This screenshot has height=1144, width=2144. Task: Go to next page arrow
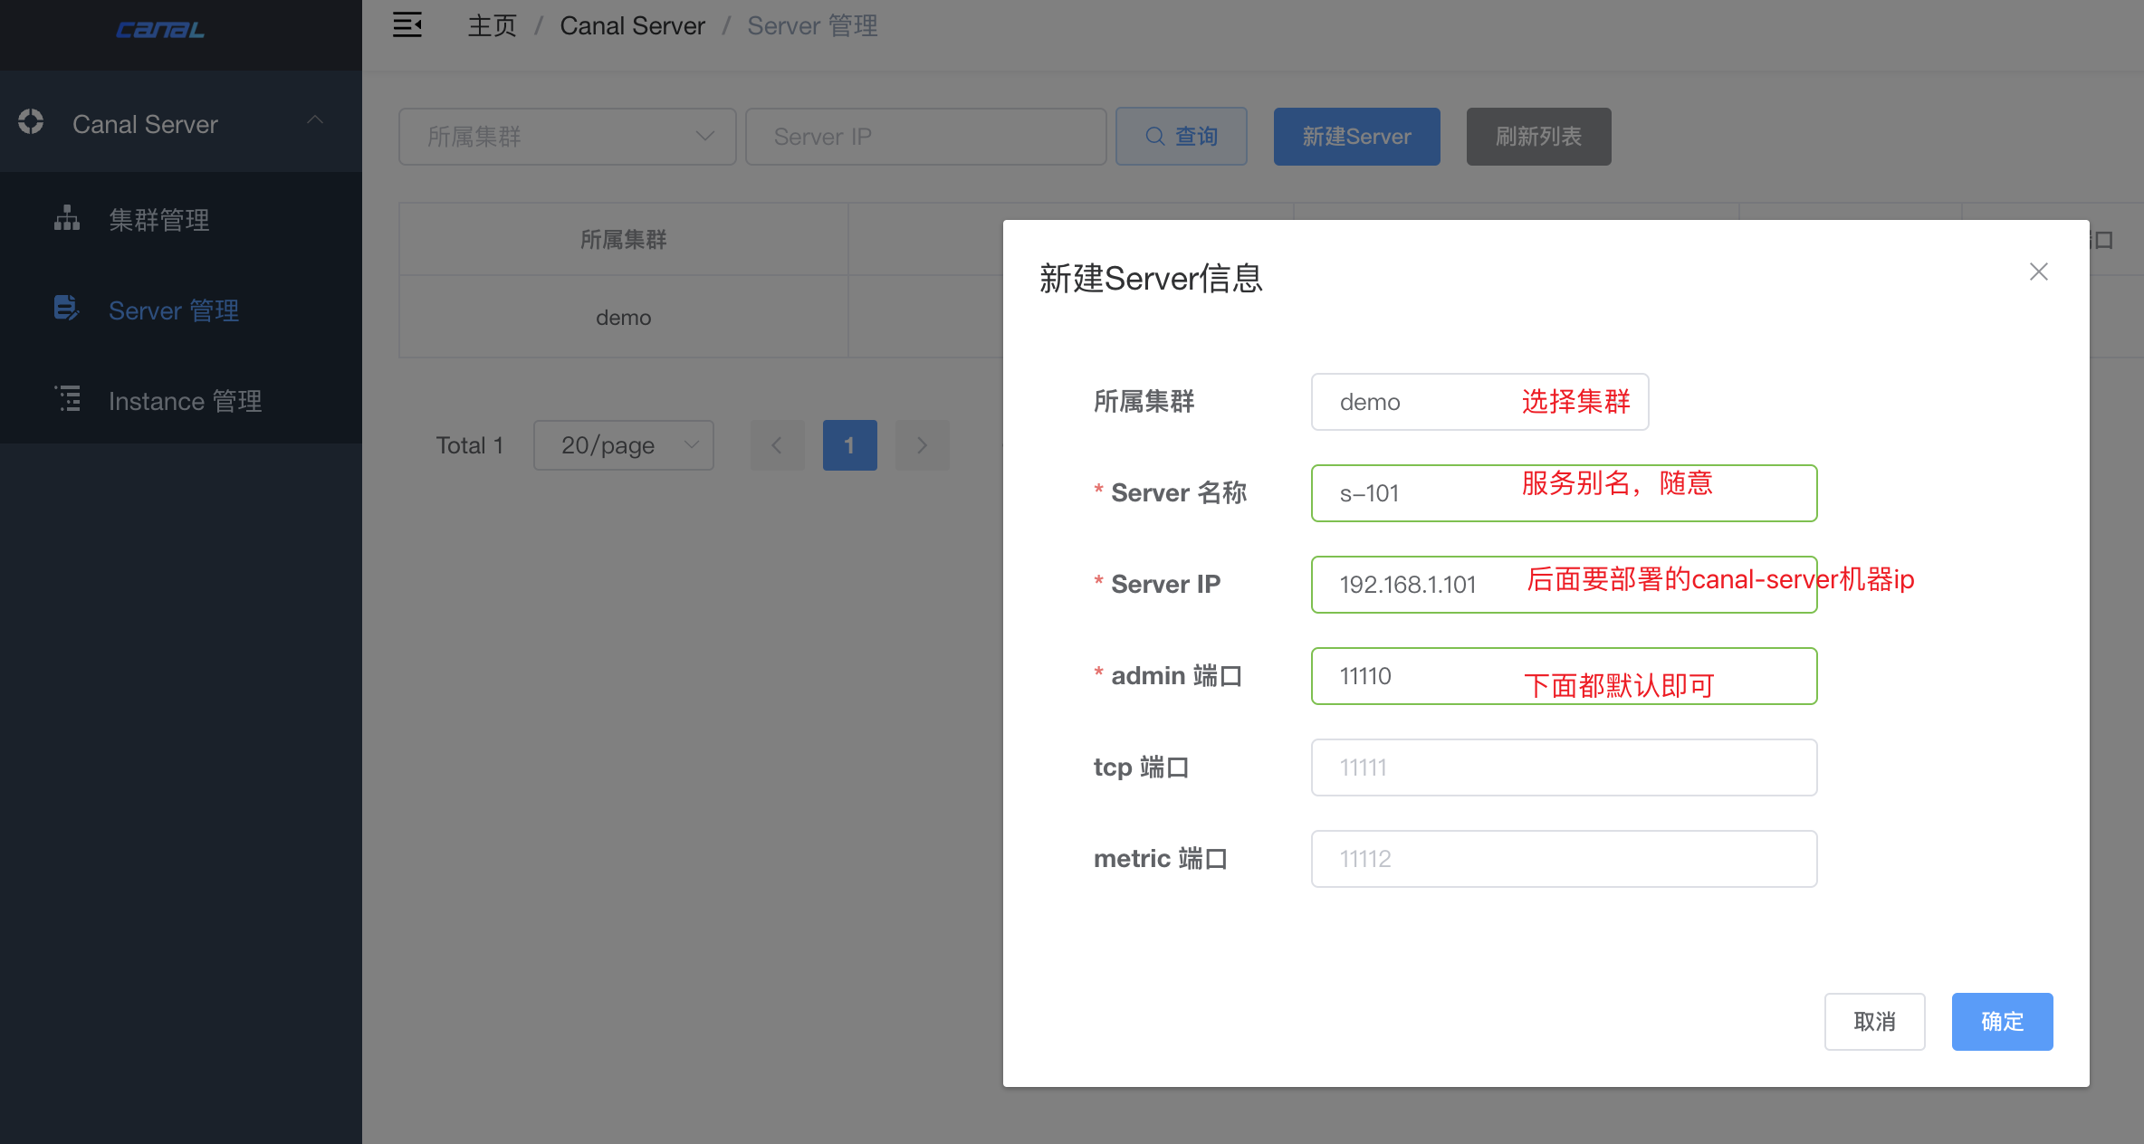click(x=922, y=445)
